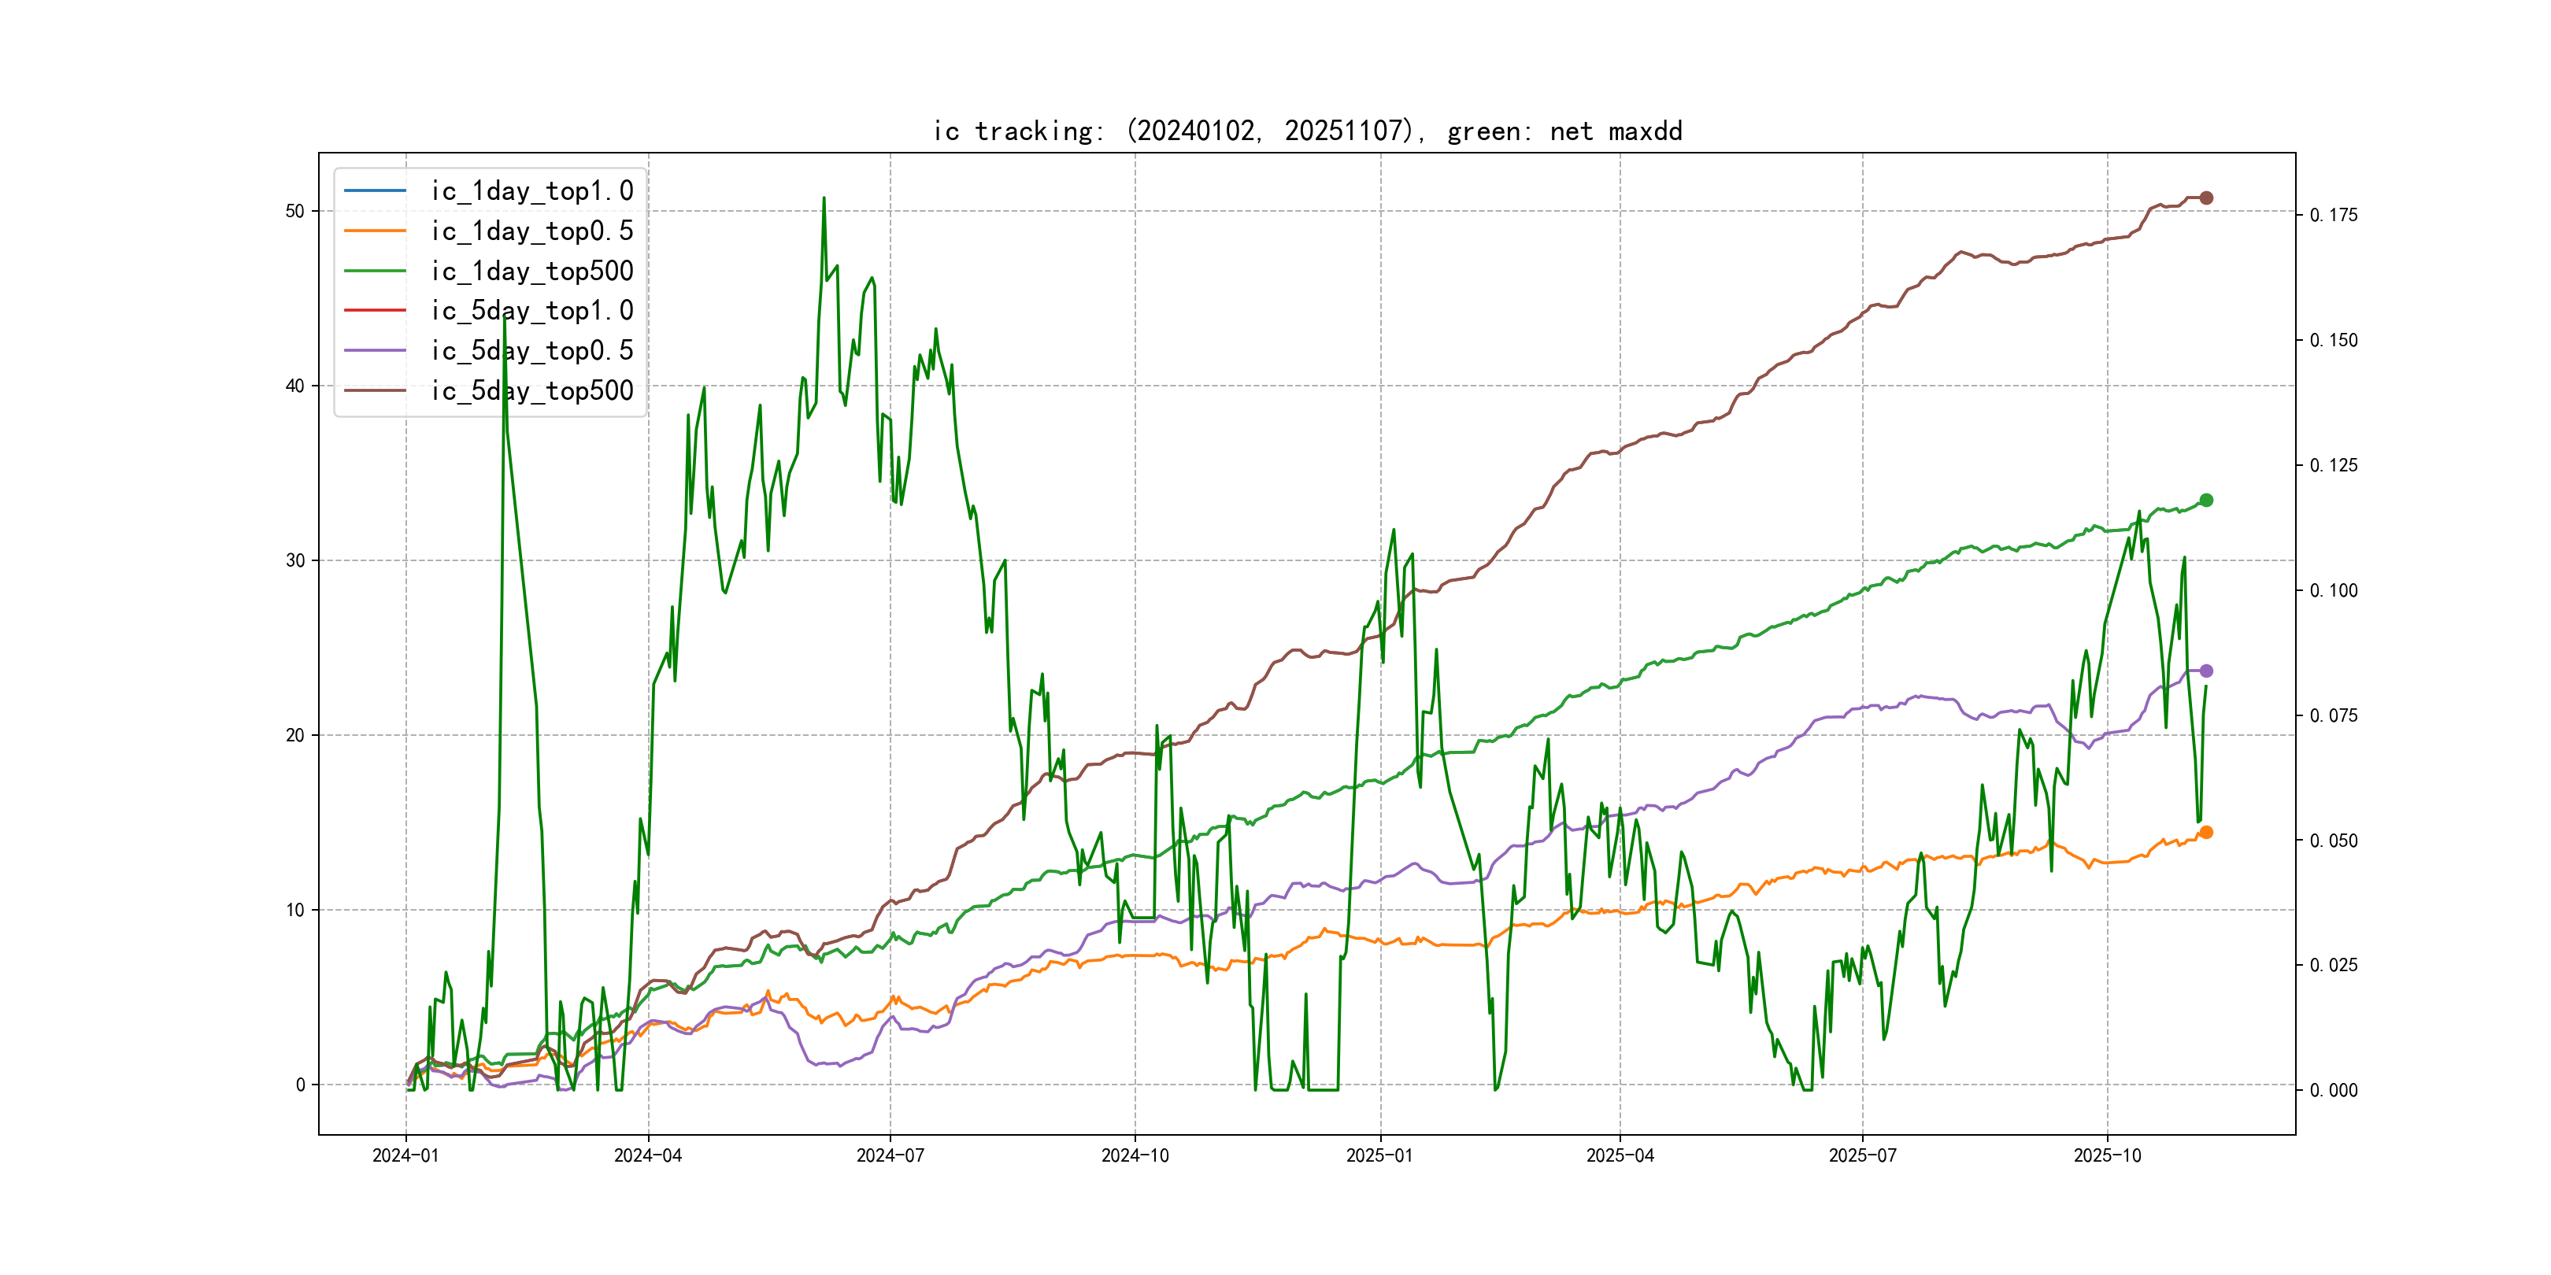The width and height of the screenshot is (2551, 1275).
Task: Click the 0.000 tick on the right axis
Action: point(2333,1090)
